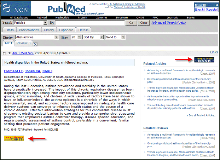Click the small icon beside Review tab

point(35,44)
